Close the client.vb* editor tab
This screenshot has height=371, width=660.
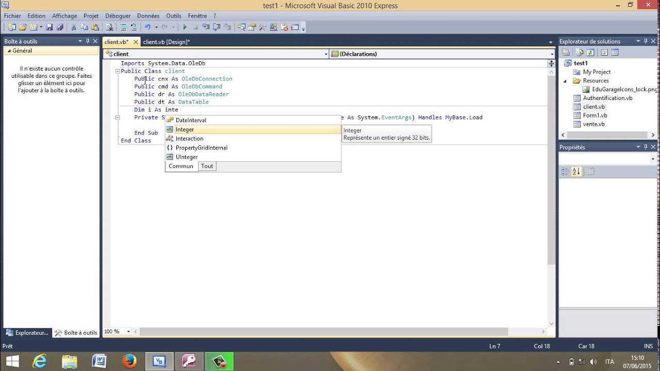pyautogui.click(x=136, y=42)
